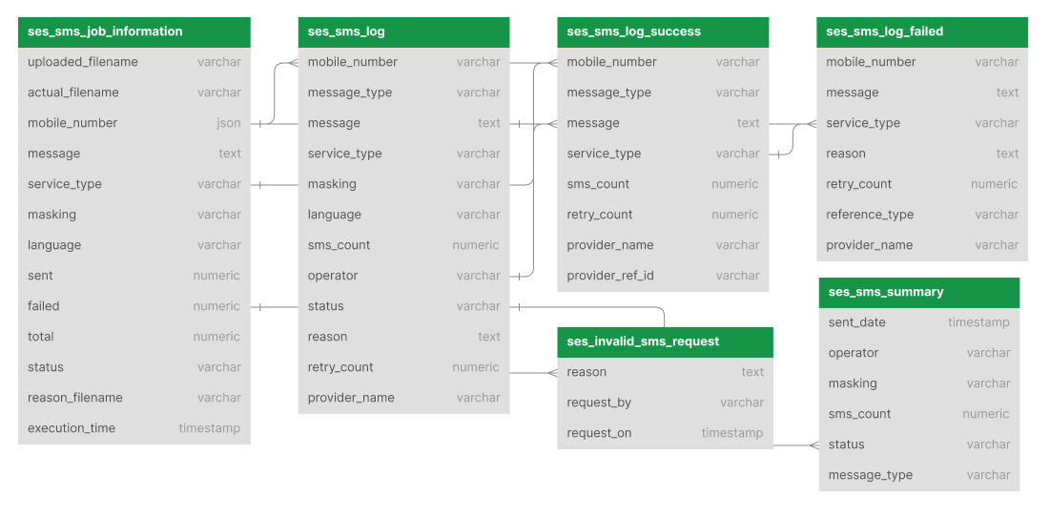Click the crow's foot connector at invalid request reason

point(552,373)
